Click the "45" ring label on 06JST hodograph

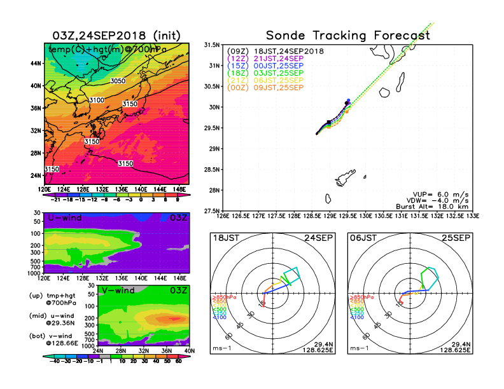click(377, 325)
